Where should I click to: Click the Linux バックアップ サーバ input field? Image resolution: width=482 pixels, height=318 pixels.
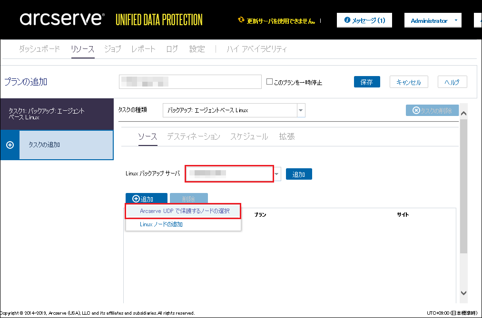[x=229, y=174]
